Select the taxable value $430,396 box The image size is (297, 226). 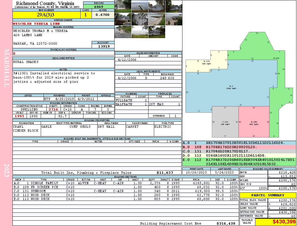coord(276,221)
